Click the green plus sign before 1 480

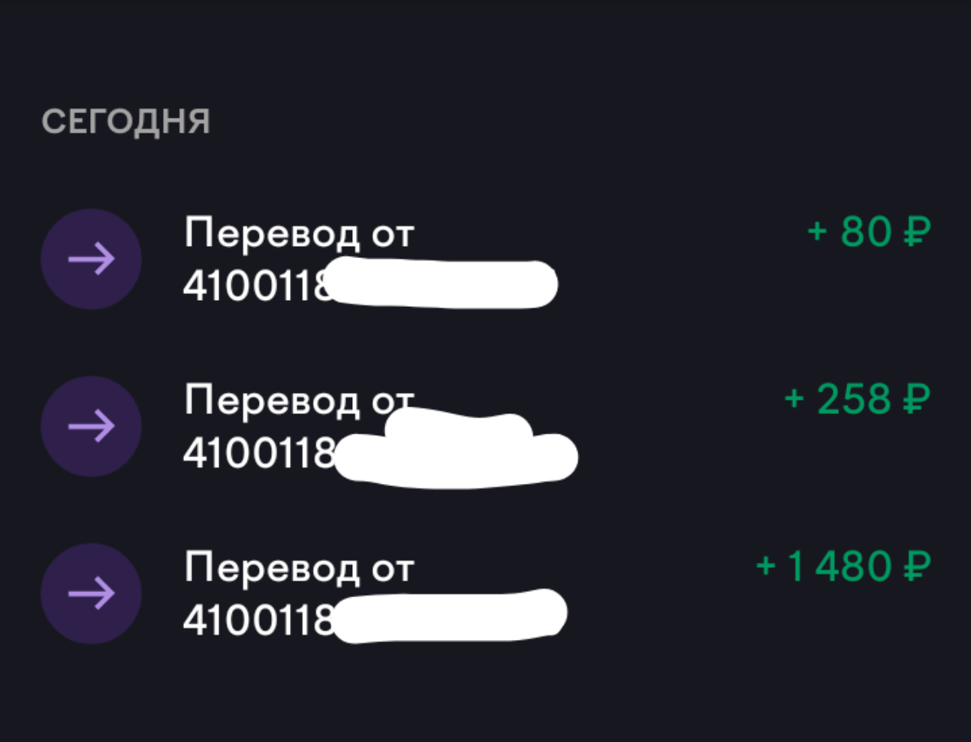(765, 566)
